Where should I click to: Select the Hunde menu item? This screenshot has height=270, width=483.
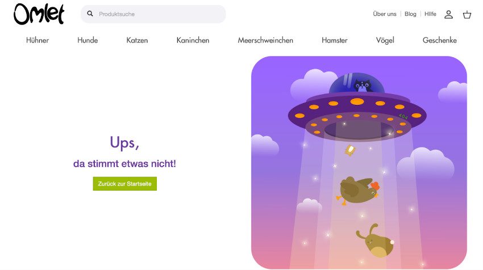pyautogui.click(x=88, y=40)
